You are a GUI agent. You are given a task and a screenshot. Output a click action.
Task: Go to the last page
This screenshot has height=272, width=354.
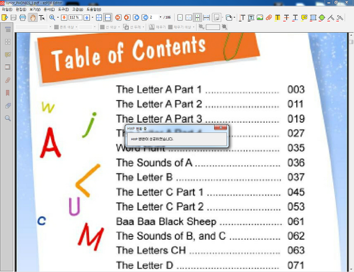[x=145, y=17]
